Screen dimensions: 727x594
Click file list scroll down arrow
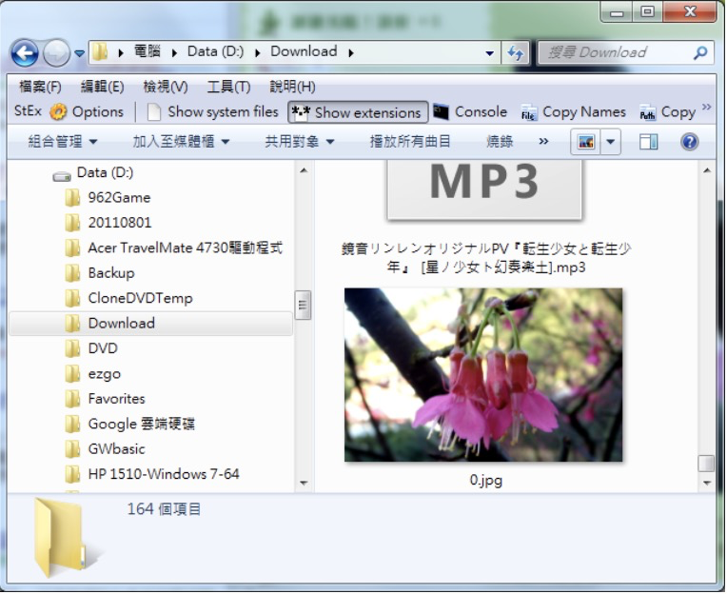tap(706, 484)
